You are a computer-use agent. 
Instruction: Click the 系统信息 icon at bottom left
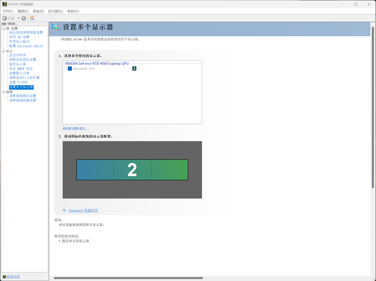[4, 277]
